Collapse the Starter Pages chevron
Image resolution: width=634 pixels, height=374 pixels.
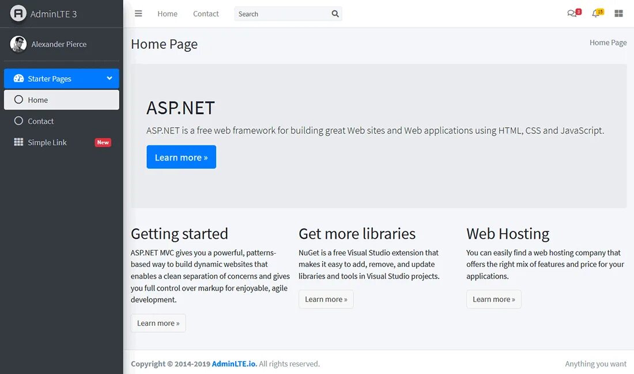[x=109, y=78]
